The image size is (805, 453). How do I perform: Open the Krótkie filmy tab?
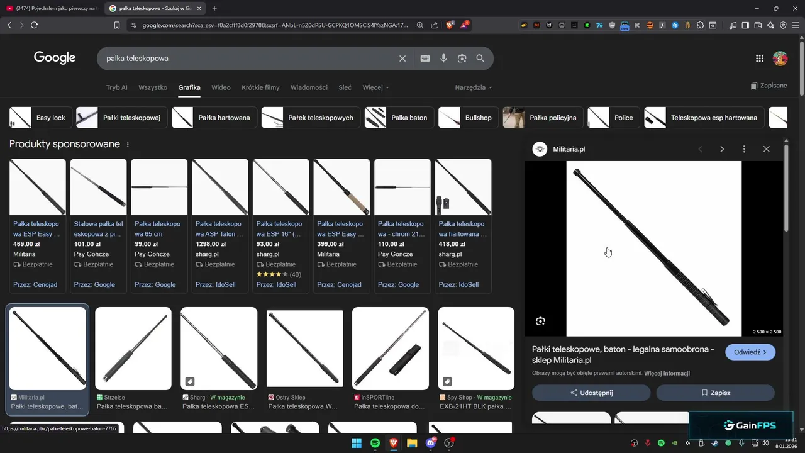click(x=260, y=87)
